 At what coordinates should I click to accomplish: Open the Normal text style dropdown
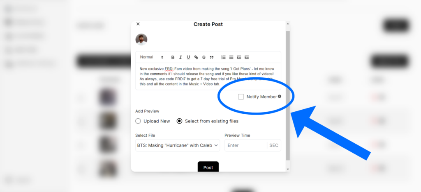[x=152, y=57]
